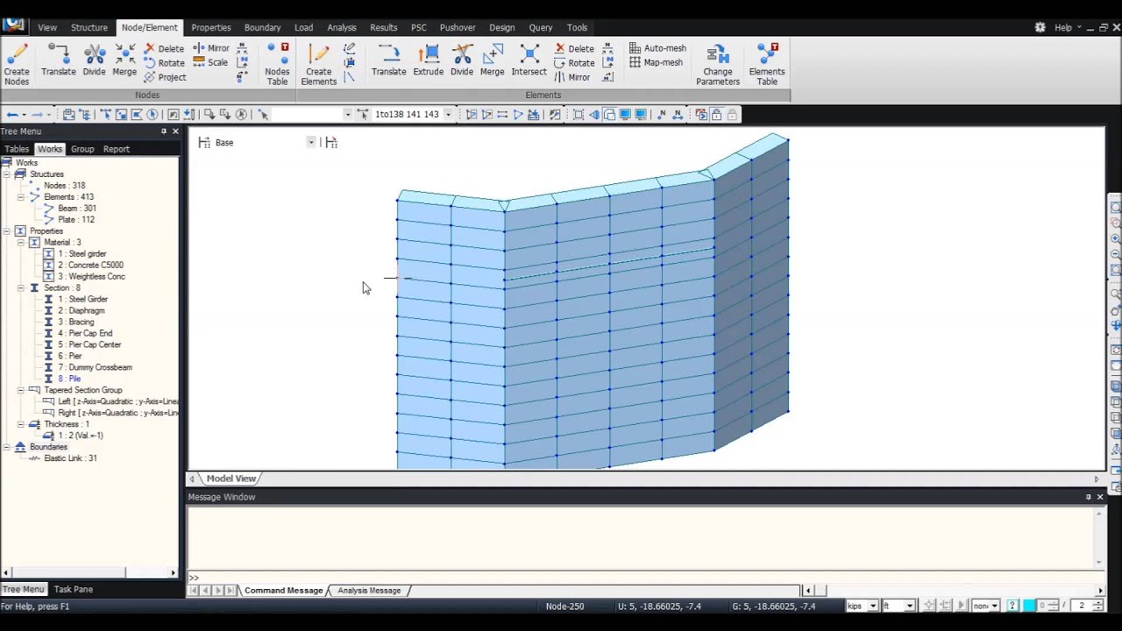
Task: Open the View ribbon tab
Action: point(47,27)
